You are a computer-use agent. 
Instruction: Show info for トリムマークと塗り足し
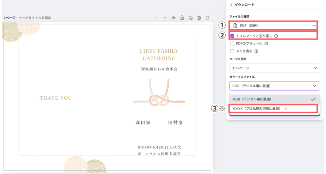coord(276,36)
